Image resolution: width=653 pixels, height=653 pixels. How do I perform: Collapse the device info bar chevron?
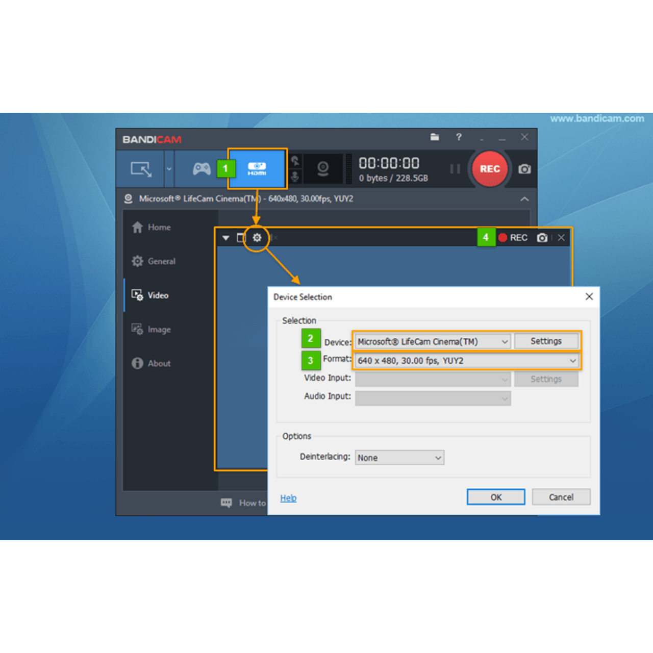point(524,199)
